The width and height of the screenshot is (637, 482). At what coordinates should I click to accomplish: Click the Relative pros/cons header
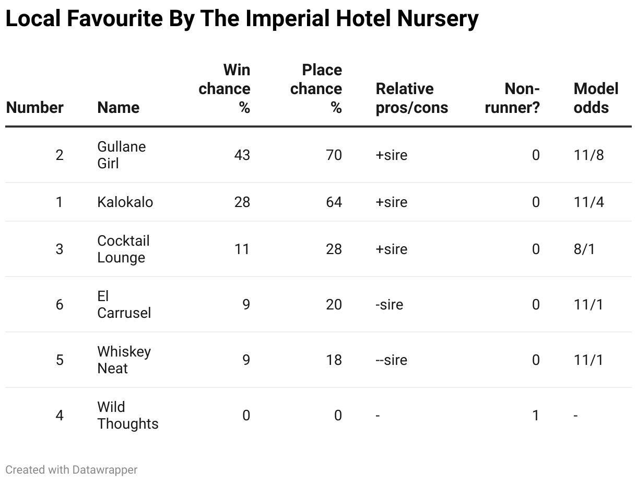click(412, 98)
